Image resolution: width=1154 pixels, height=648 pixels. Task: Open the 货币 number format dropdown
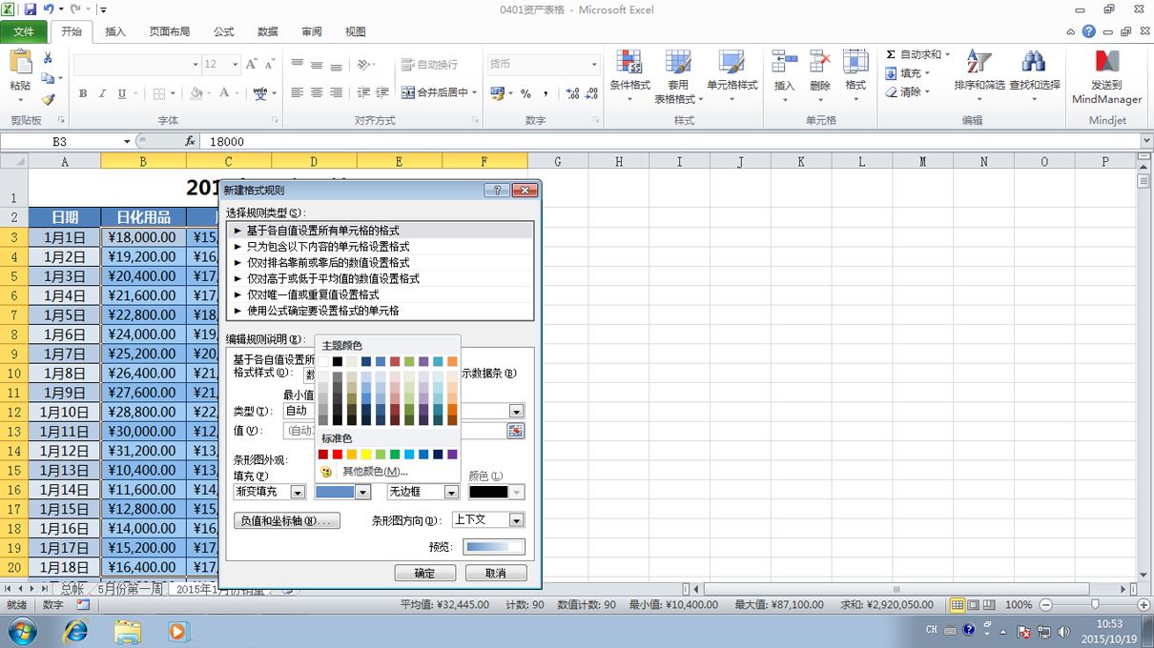(x=593, y=64)
